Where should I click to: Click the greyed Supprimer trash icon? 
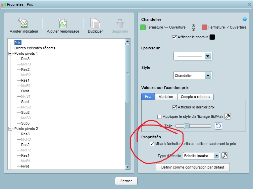pos(120,23)
